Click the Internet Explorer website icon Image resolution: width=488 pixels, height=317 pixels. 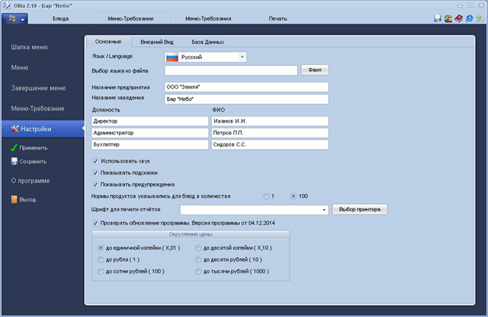point(469,18)
